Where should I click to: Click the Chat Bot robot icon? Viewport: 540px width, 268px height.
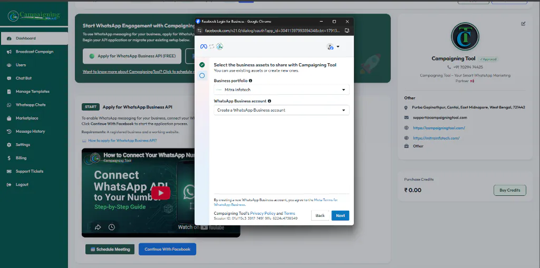click(9, 78)
